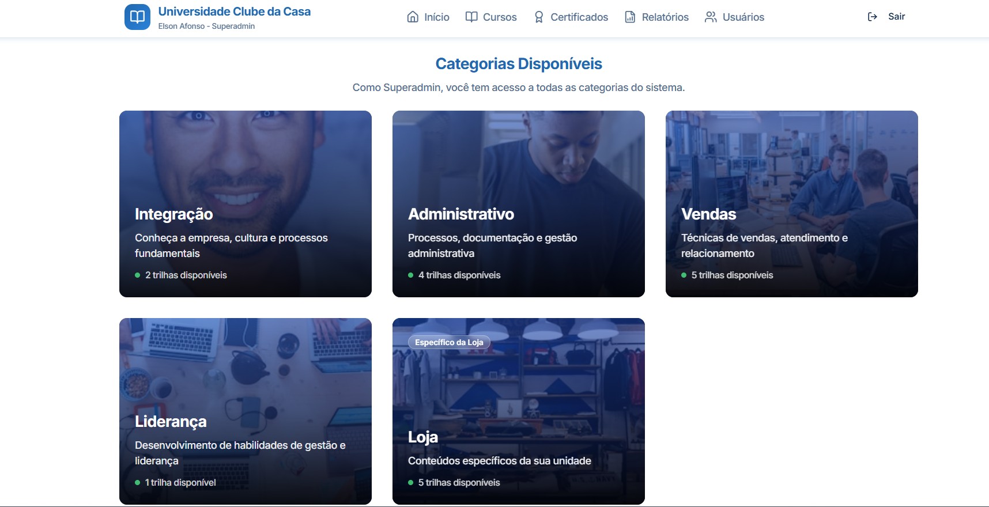
Task: Click the logout arrow icon beside Sair
Action: pyautogui.click(x=873, y=17)
